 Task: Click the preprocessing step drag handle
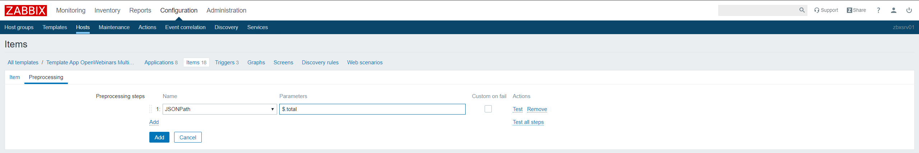pyautogui.click(x=151, y=109)
